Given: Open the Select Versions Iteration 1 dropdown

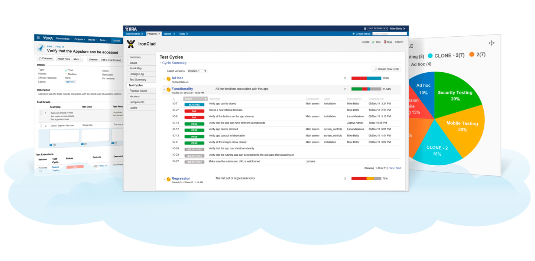Looking at the screenshot, I should [197, 71].
